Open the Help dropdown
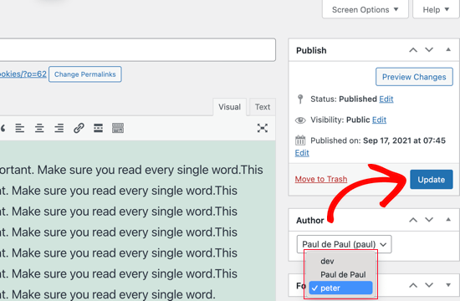The image size is (460, 301). click(x=436, y=10)
